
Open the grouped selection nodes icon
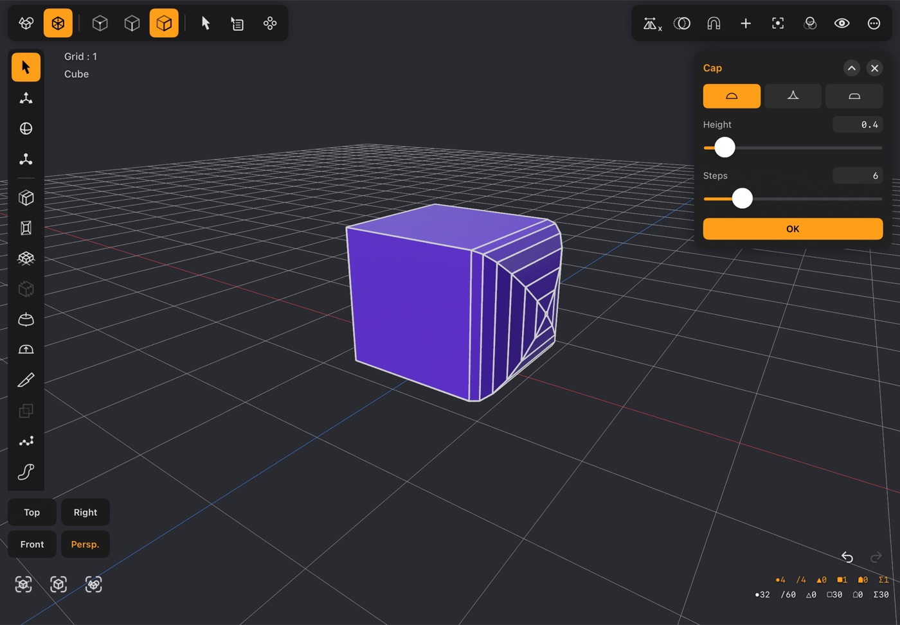point(270,23)
